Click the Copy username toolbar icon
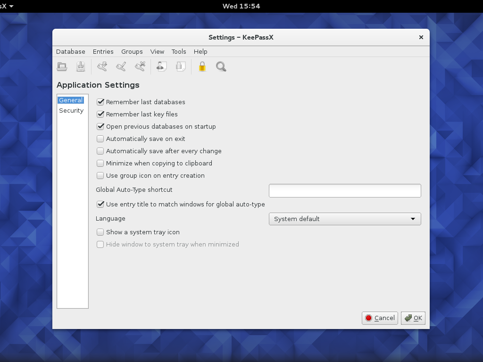The image size is (483, 362). 162,66
